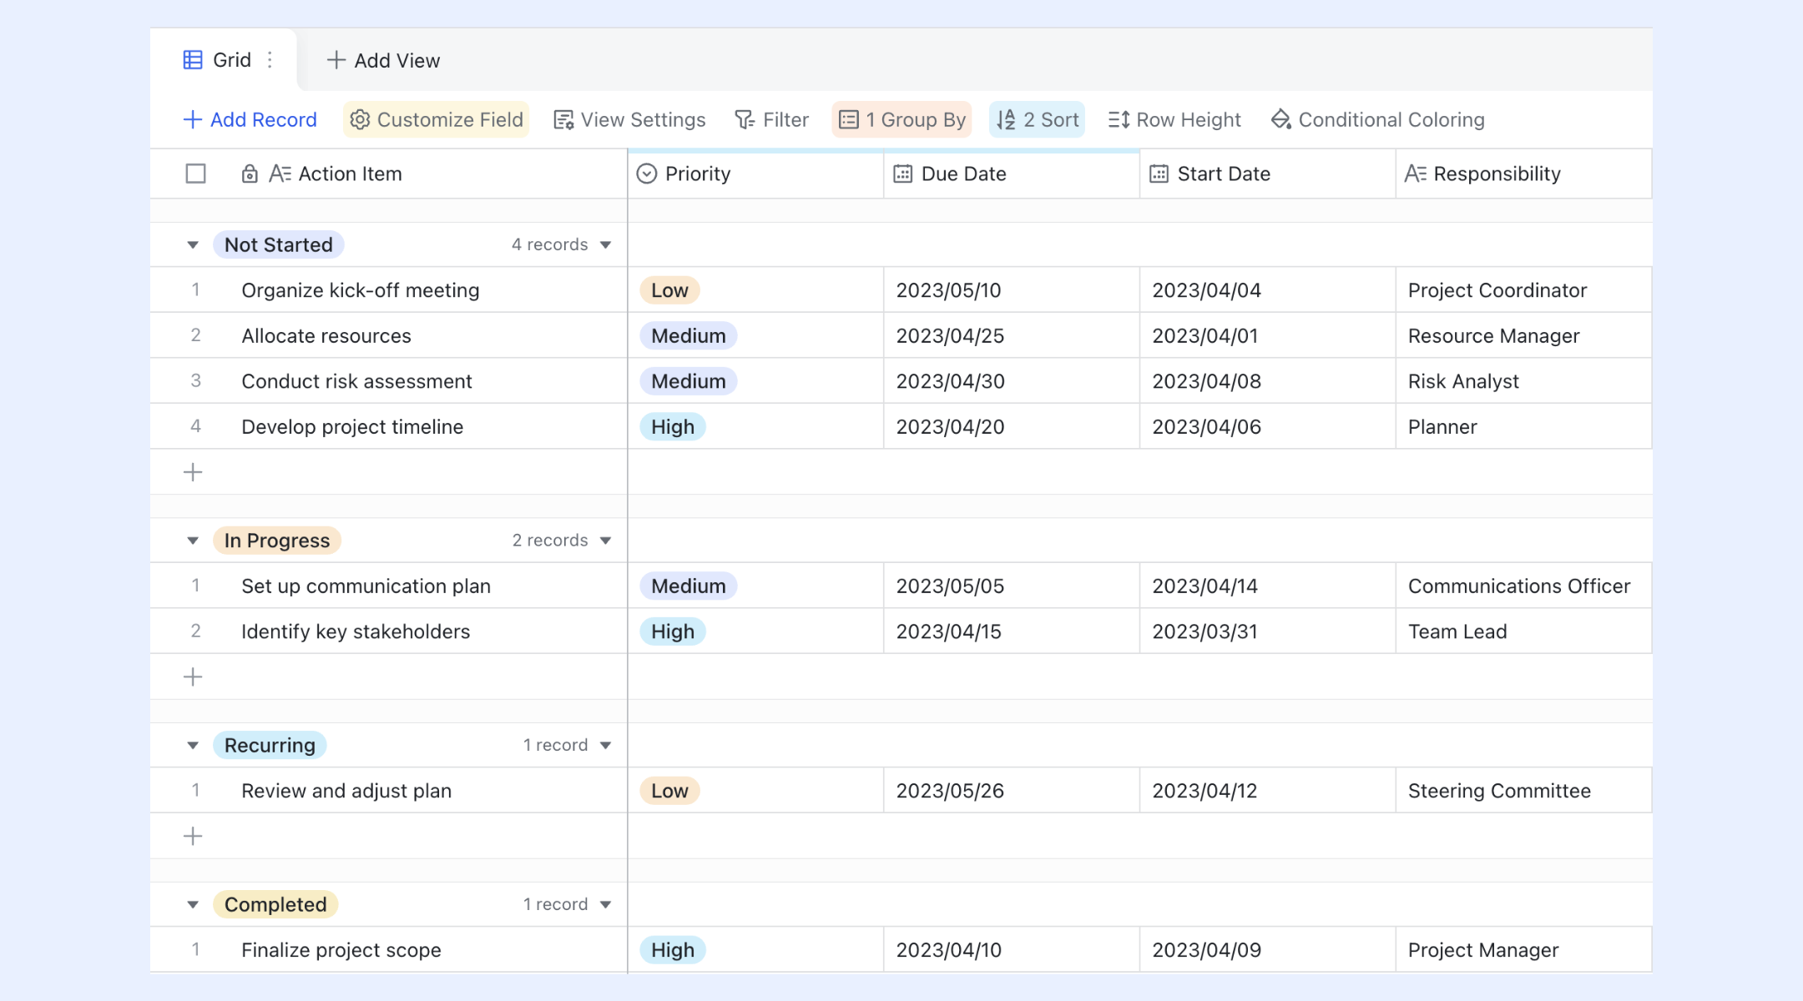Click the Medium tag for Conduct risk assessment
This screenshot has height=1001, width=1803.
(689, 381)
